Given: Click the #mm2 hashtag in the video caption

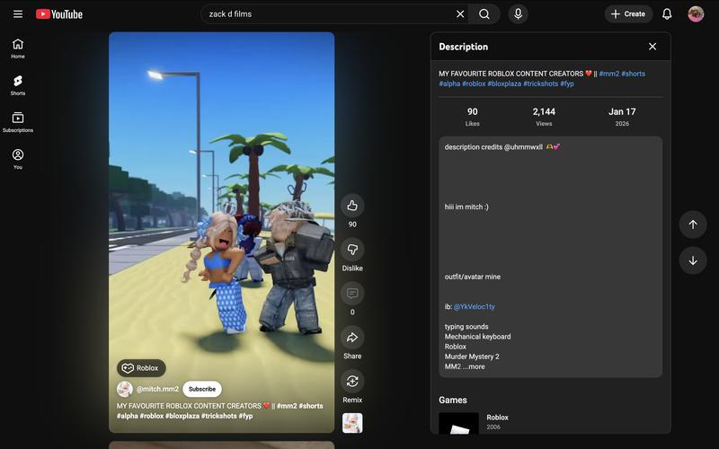Looking at the screenshot, I should [287, 406].
